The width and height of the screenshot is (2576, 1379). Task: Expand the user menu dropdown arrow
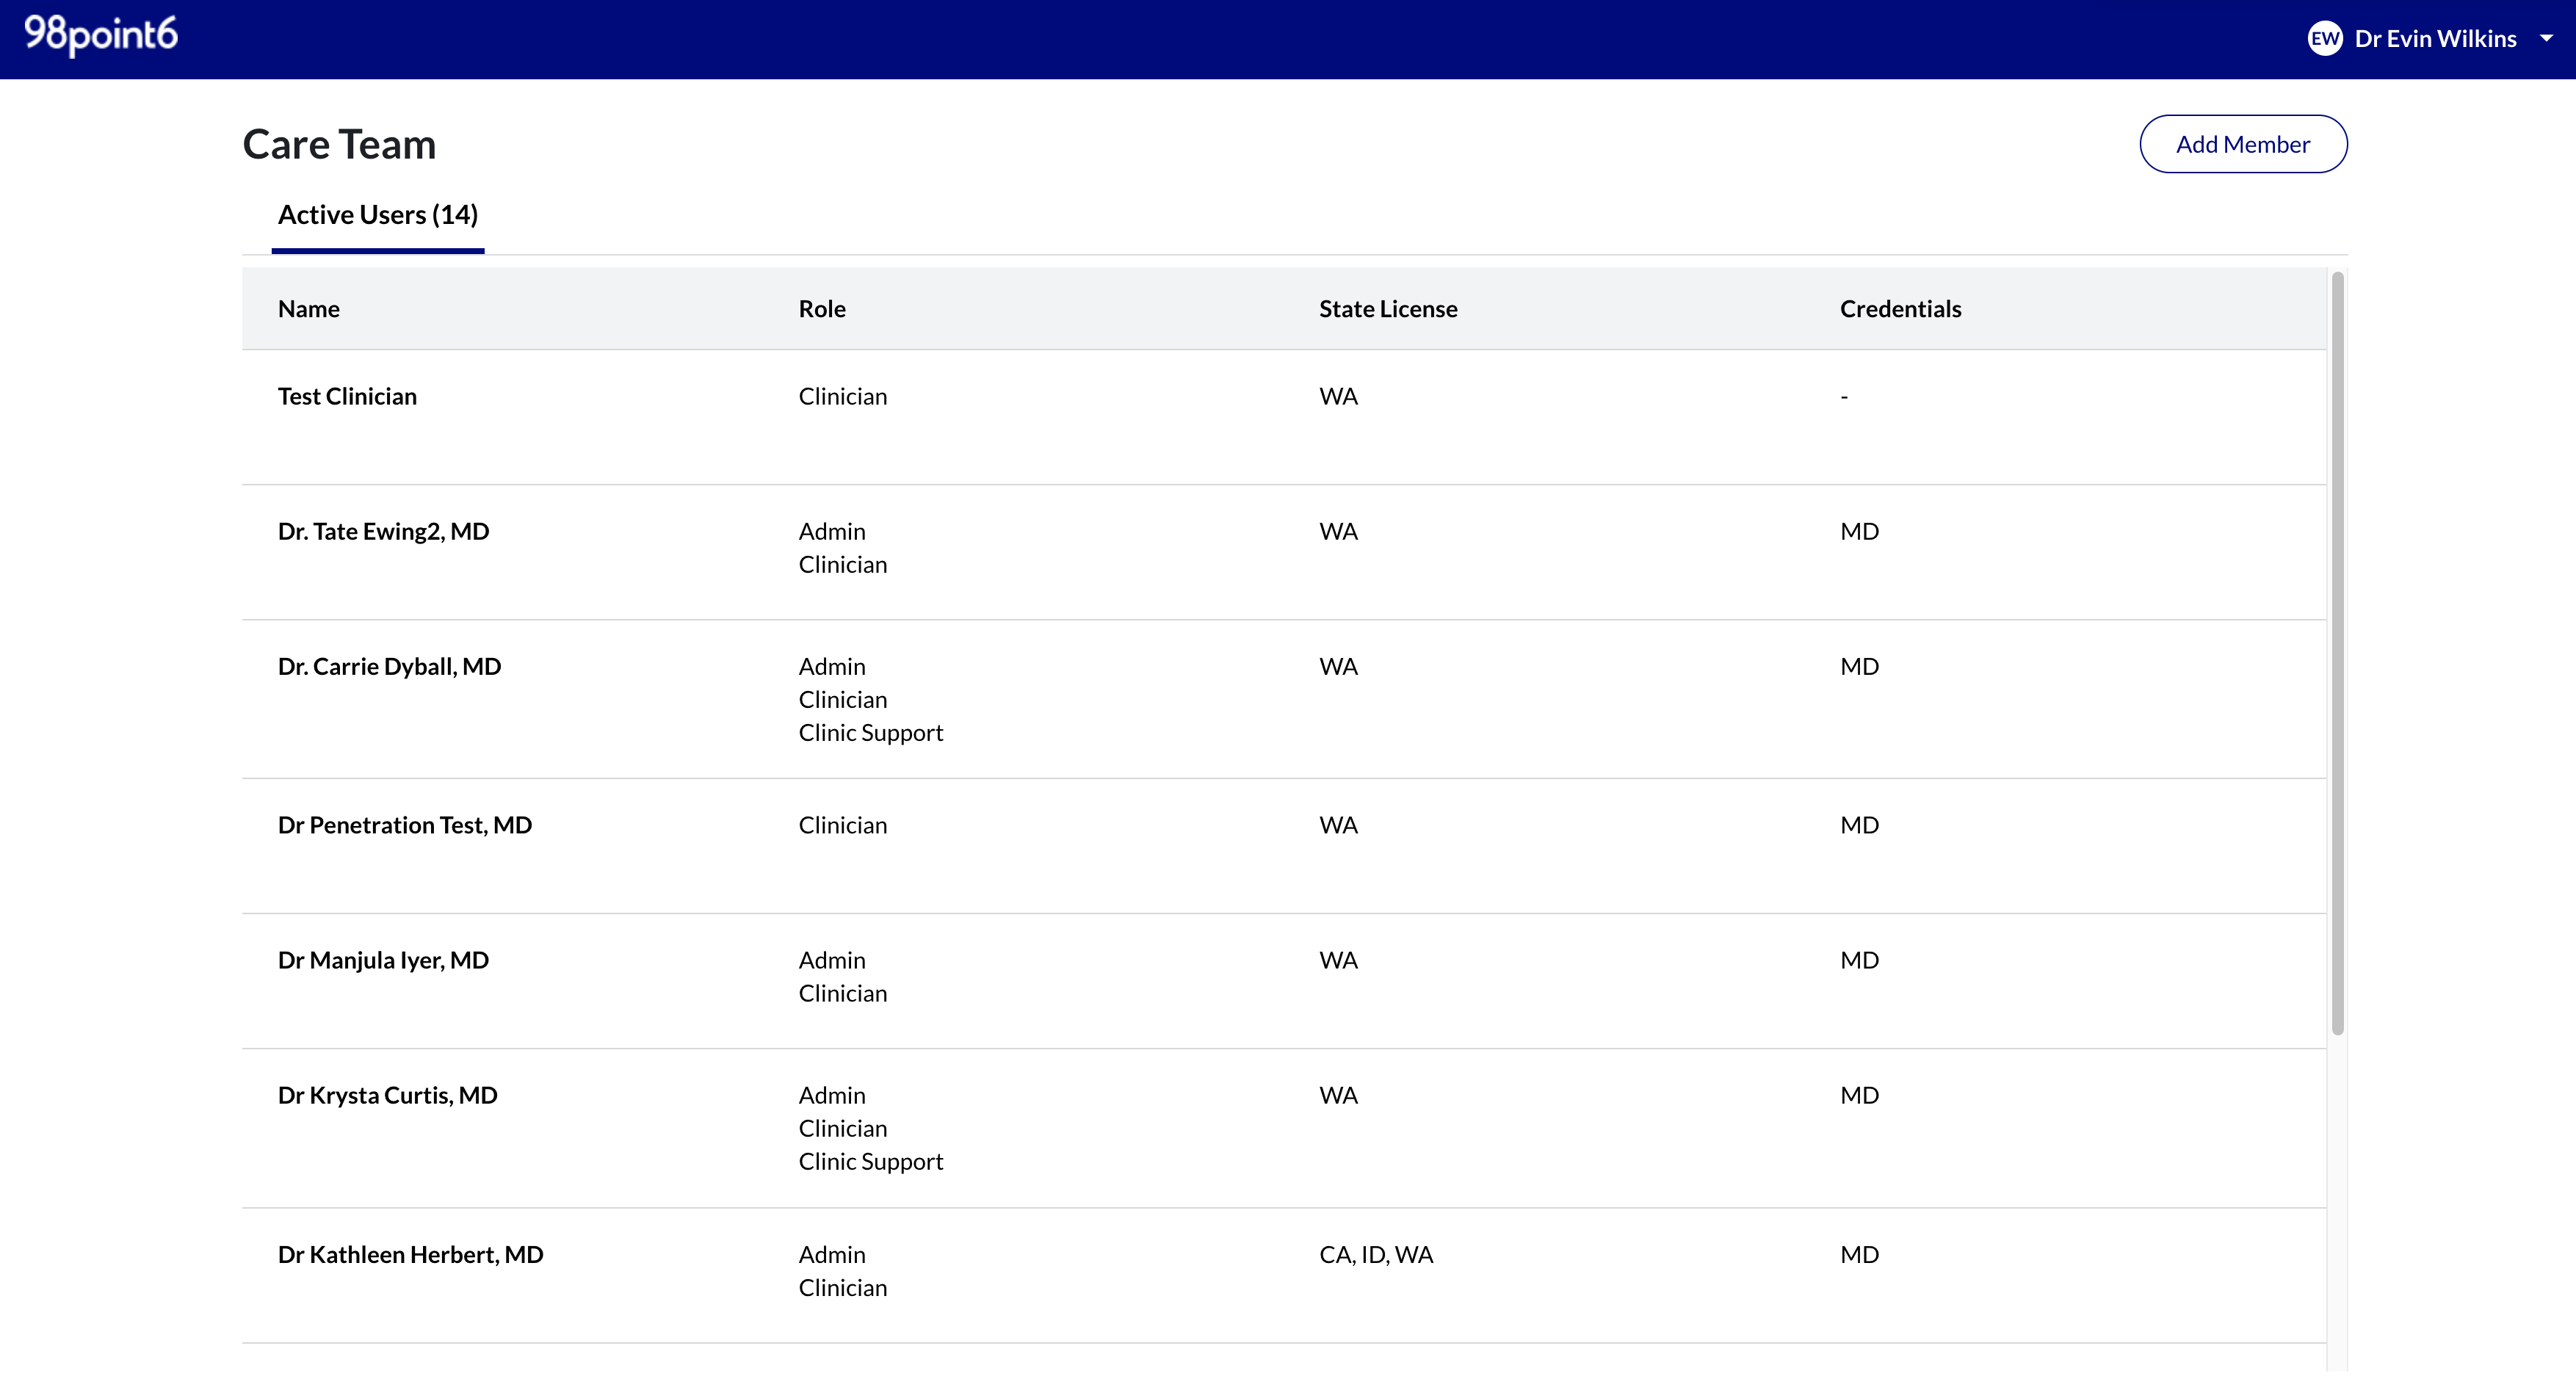[2546, 38]
